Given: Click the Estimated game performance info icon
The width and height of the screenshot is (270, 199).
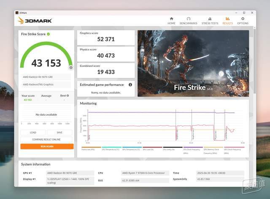Looking at the screenshot, I should pyautogui.click(x=130, y=85).
